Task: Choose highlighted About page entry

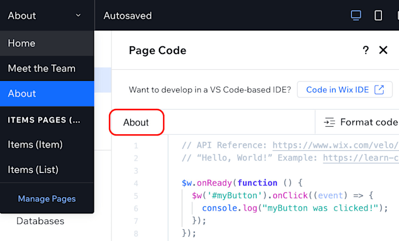Action: [x=47, y=94]
